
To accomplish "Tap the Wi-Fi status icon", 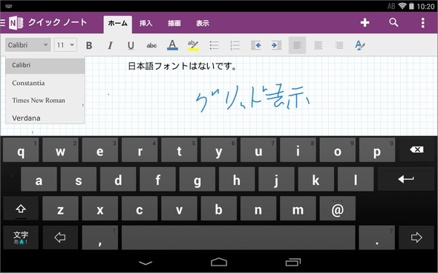I will pos(402,6).
